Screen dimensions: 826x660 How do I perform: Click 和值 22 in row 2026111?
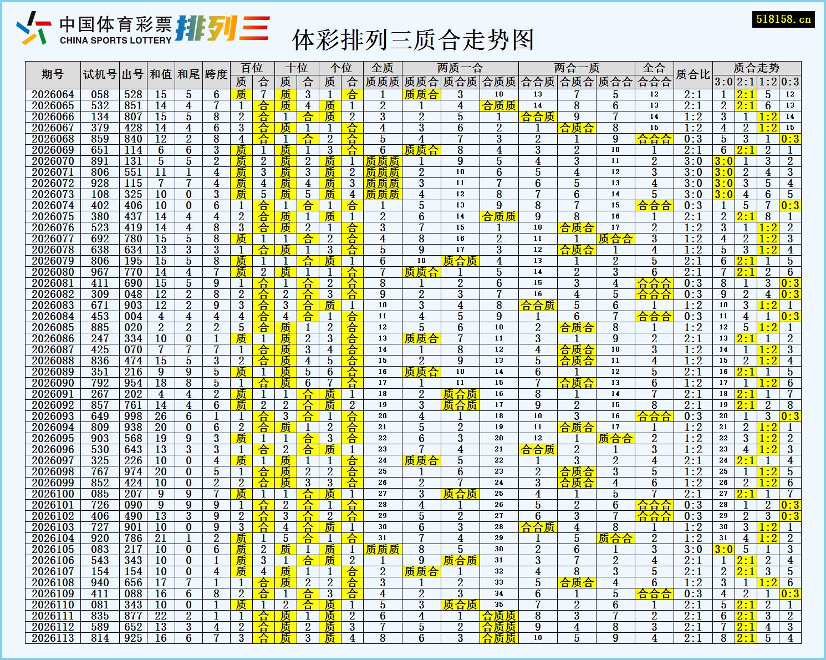[x=161, y=616]
